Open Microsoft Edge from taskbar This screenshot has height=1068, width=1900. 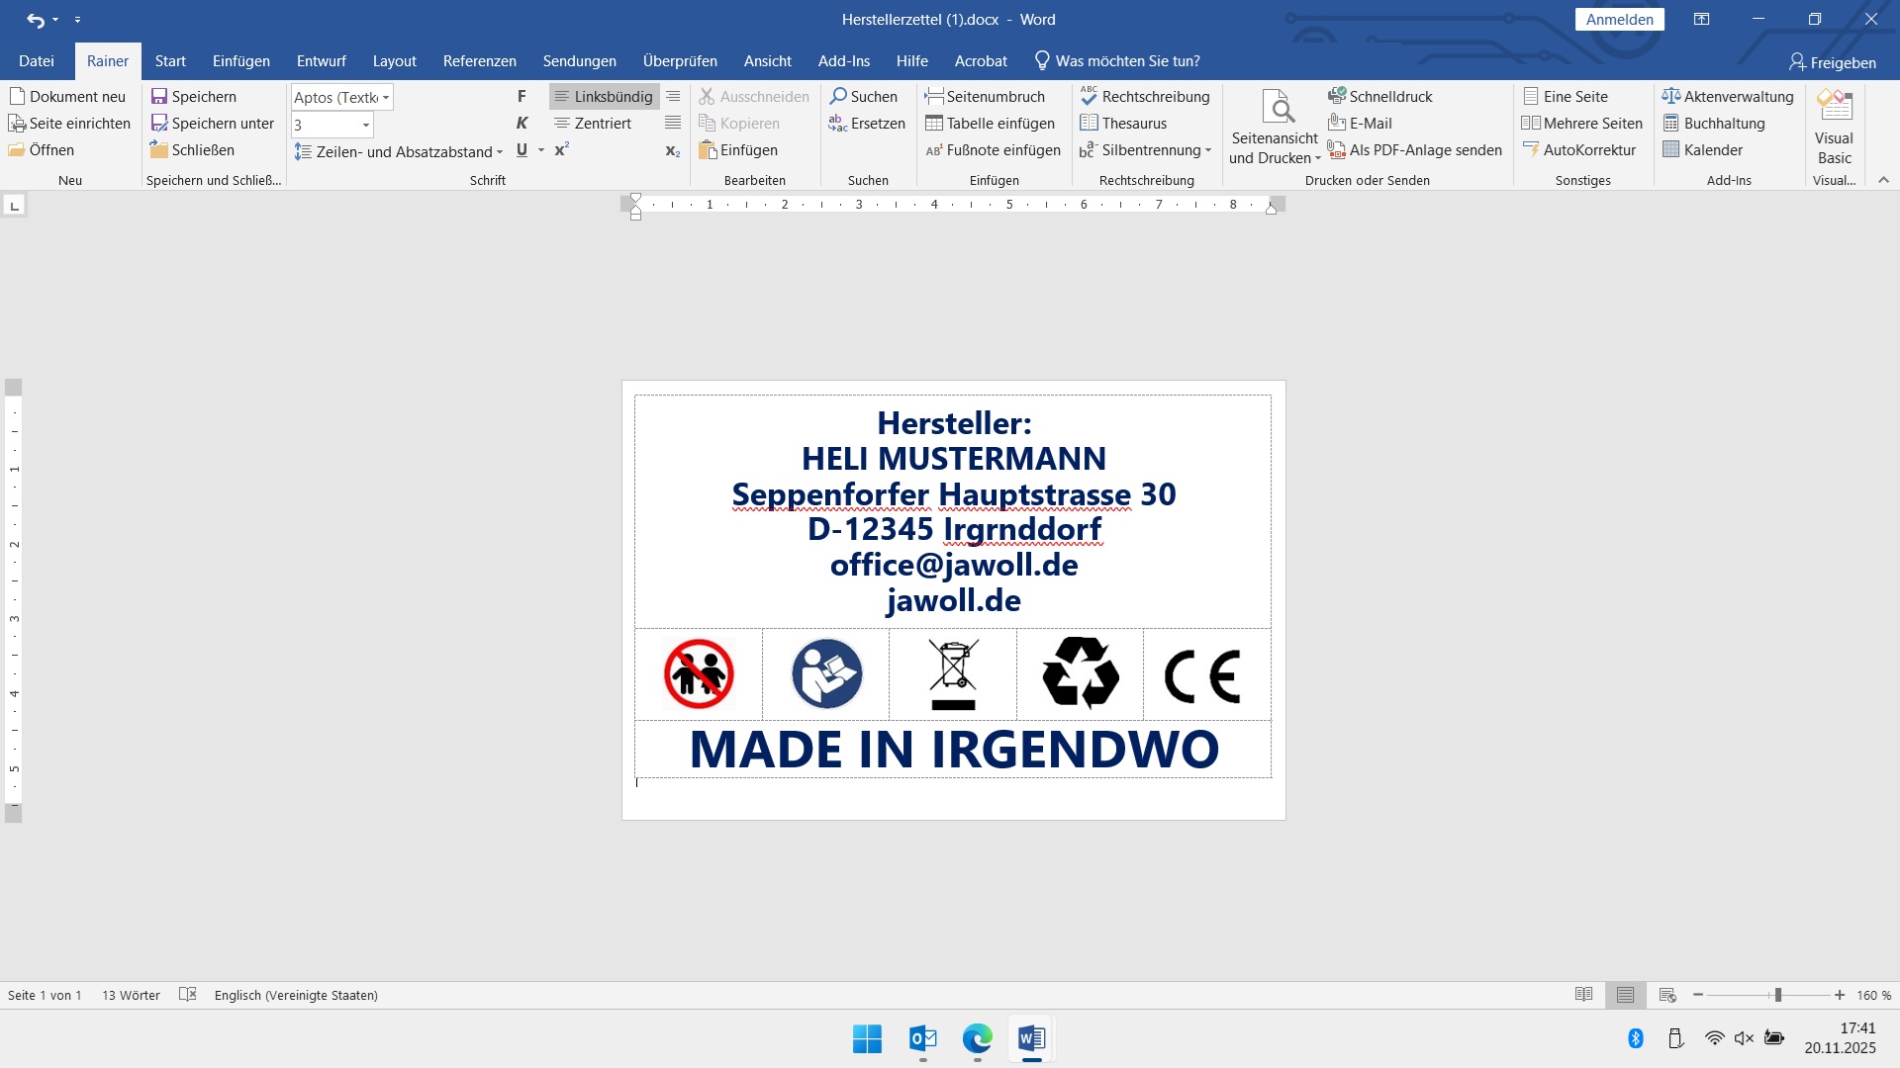977,1038
